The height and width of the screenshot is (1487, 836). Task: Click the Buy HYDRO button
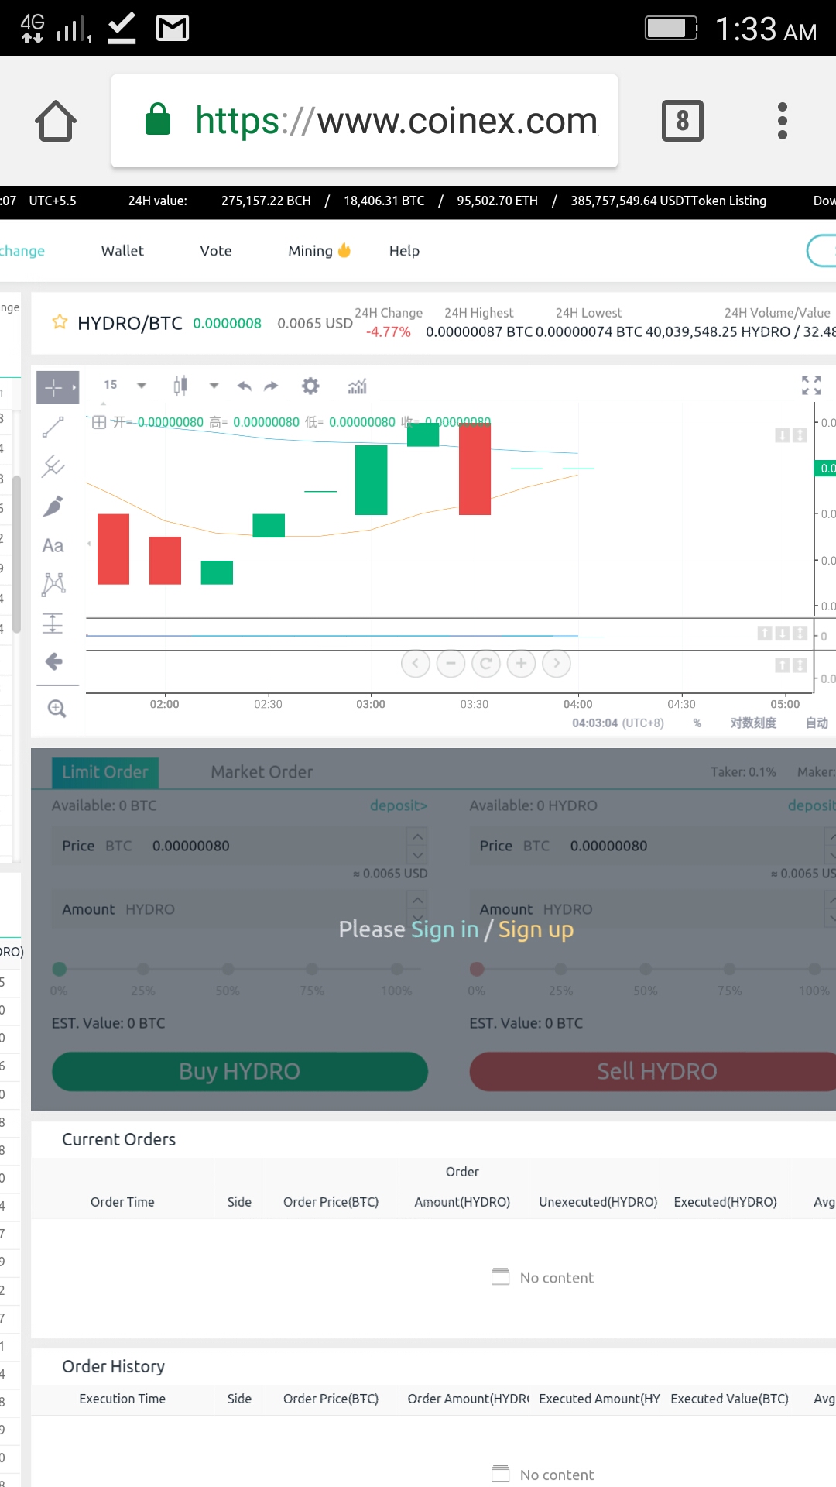[240, 1071]
